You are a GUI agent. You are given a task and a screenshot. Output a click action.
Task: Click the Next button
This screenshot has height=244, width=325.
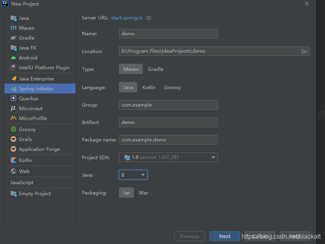click(x=225, y=236)
